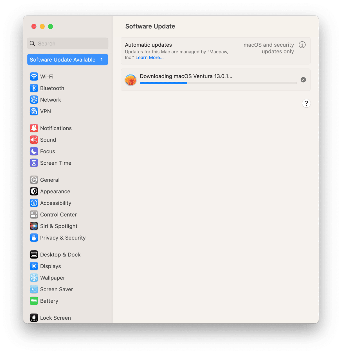The image size is (342, 354).
Task: Select Lock Screen label in sidebar
Action: pos(55,318)
